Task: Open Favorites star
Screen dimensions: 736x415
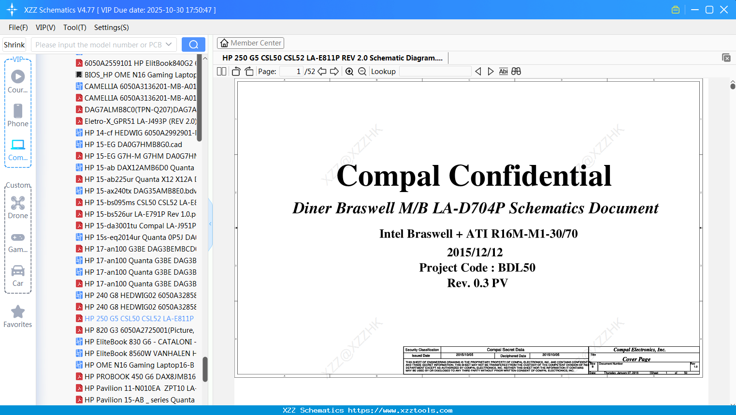Action: [18, 316]
